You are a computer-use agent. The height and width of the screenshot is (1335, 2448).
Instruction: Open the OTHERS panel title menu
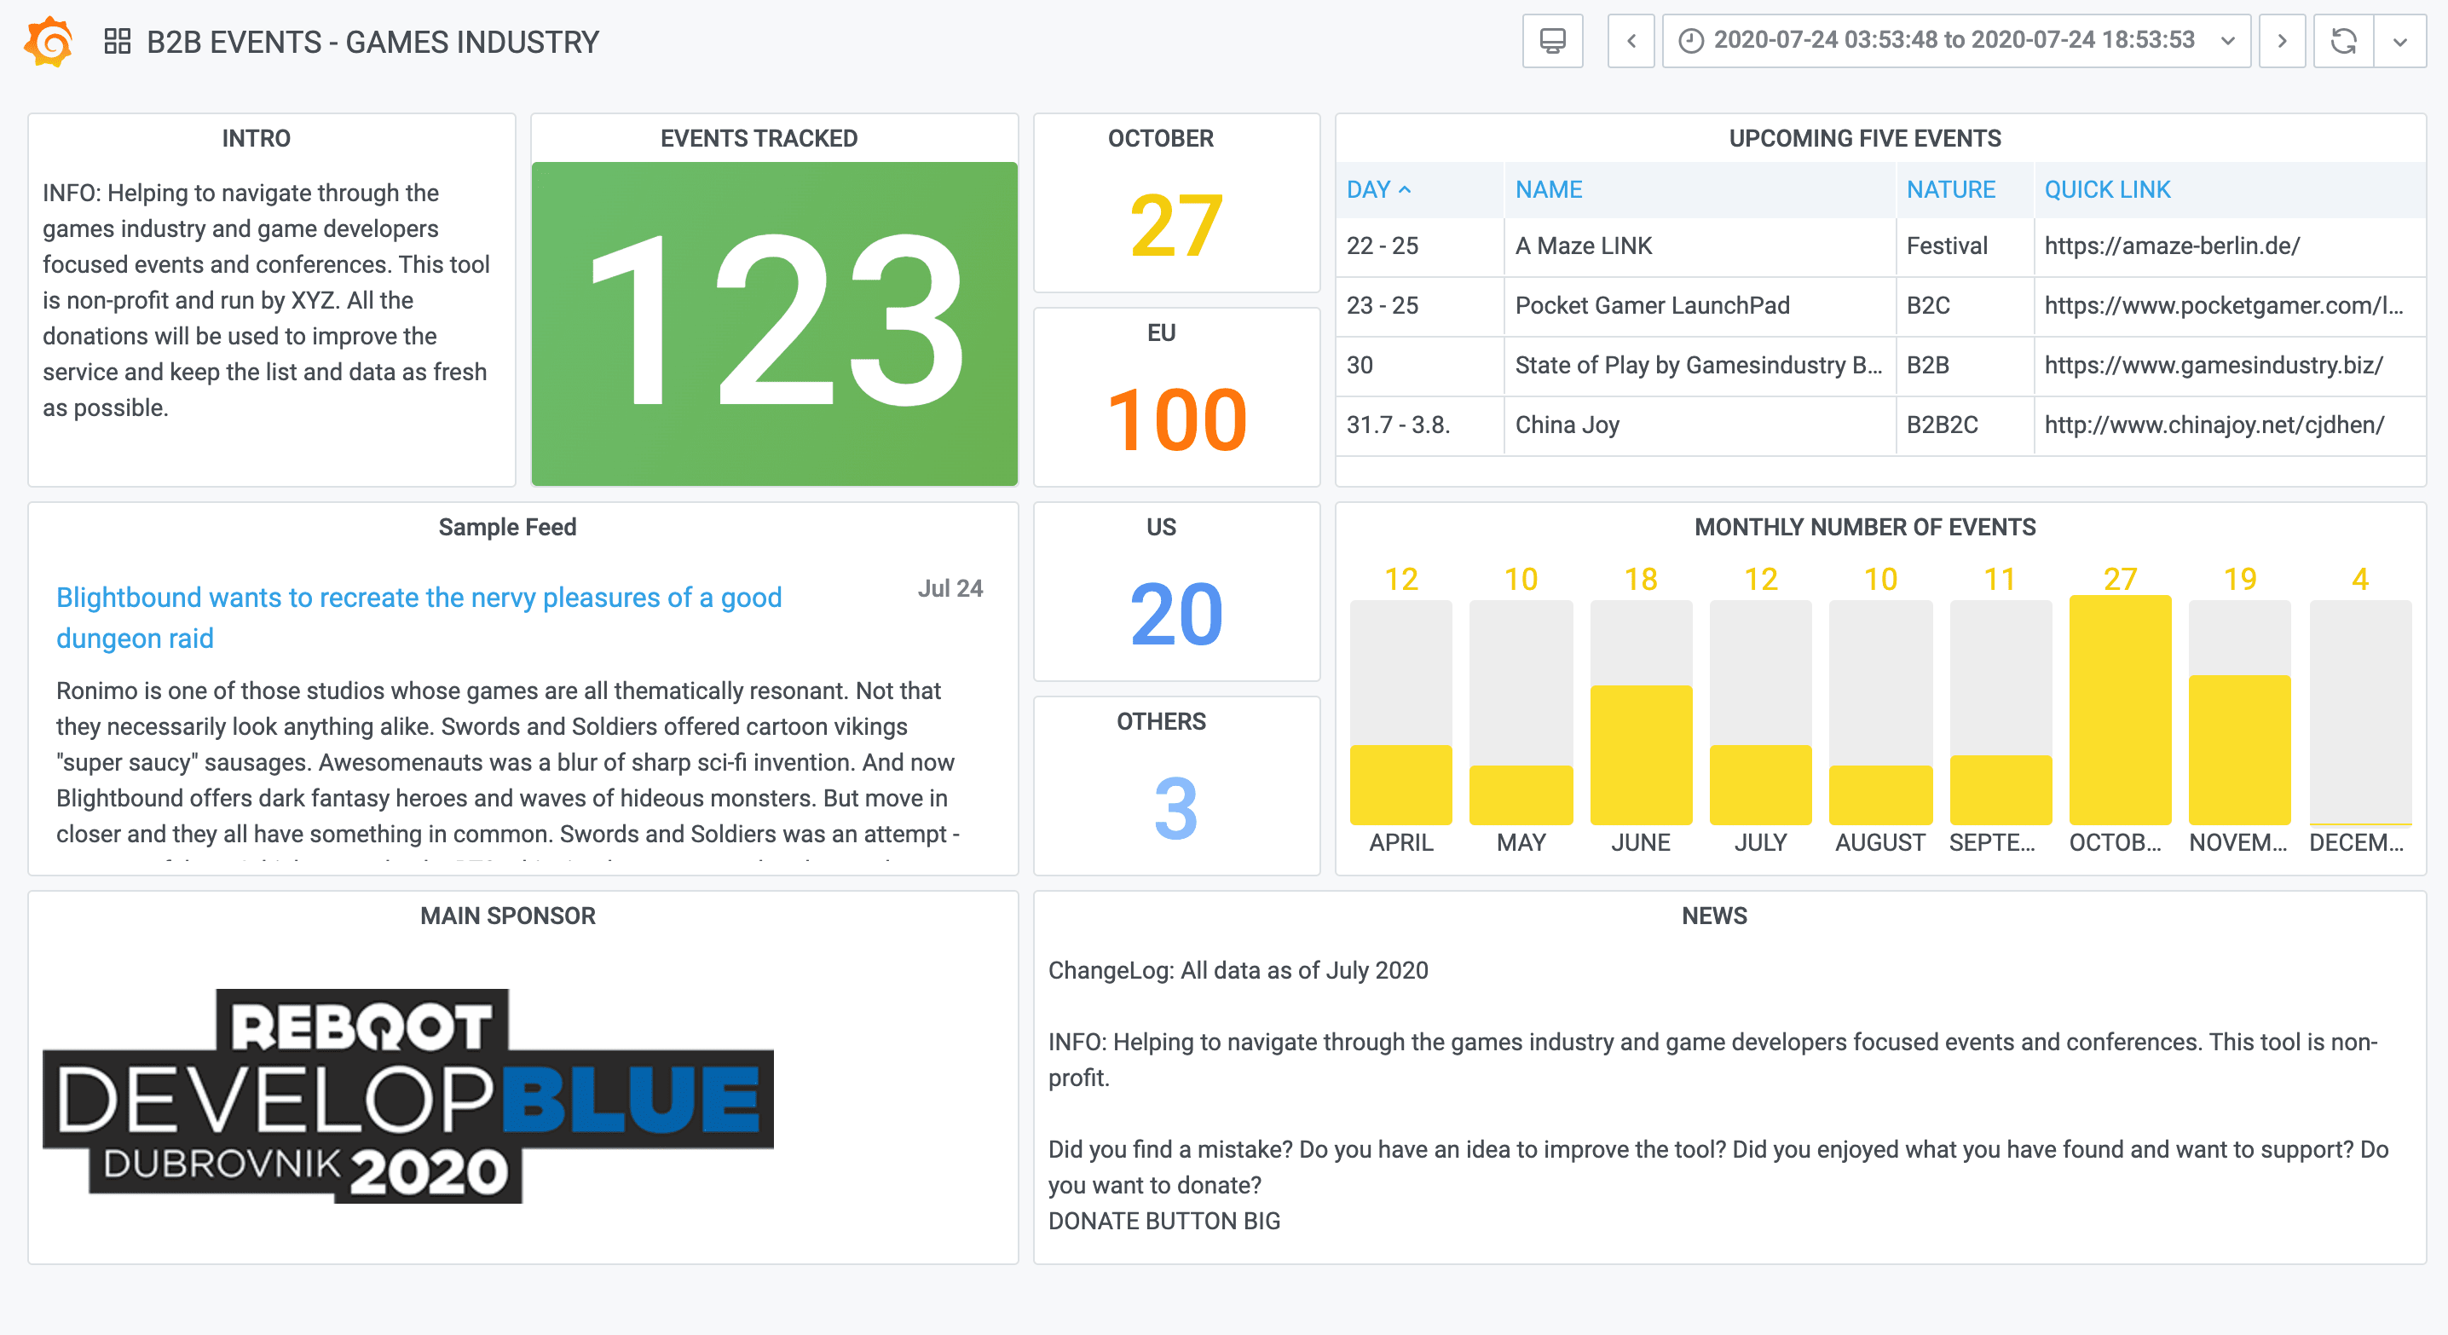coord(1160,721)
